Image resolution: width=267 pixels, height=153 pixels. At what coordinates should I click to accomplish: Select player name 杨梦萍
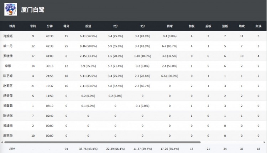8,96
